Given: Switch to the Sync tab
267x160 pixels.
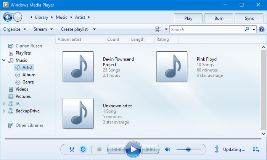Looking at the screenshot, I should 249,18.
